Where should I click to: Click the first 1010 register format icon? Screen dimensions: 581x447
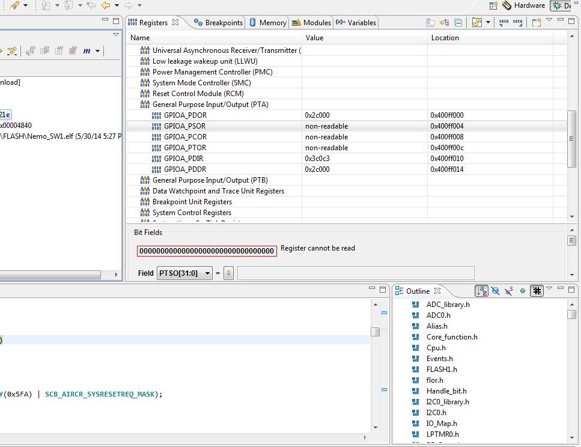point(503,23)
